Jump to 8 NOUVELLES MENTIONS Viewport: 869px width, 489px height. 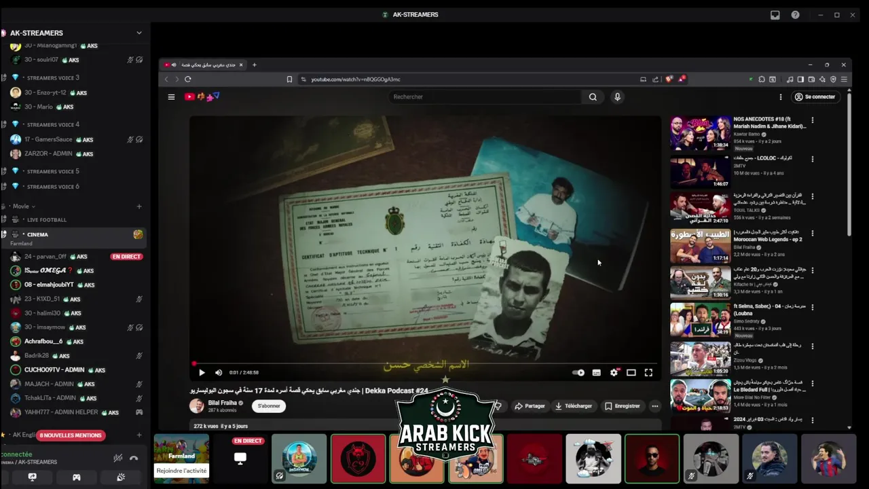pyautogui.click(x=71, y=435)
